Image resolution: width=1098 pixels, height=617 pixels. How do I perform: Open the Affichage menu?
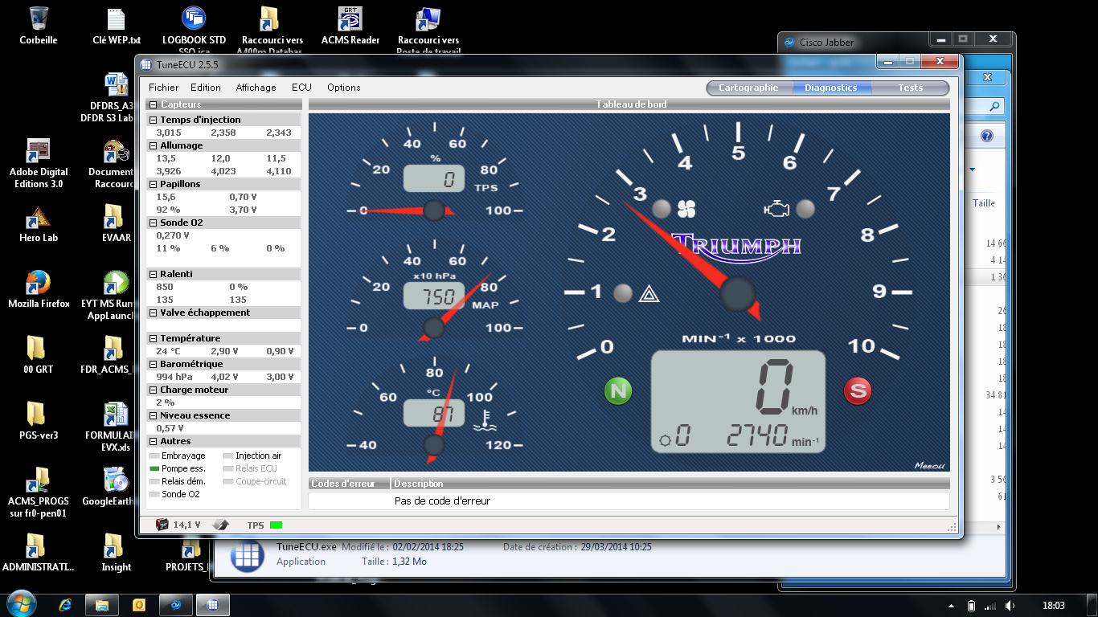[256, 88]
